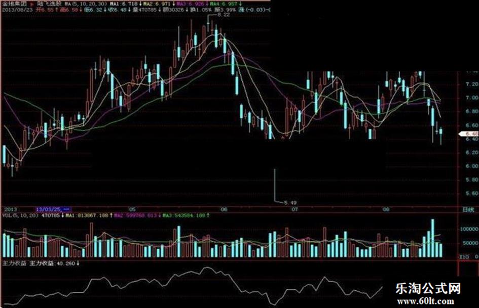Select the MA(5,10,20,30) indicator label

coord(86,4)
